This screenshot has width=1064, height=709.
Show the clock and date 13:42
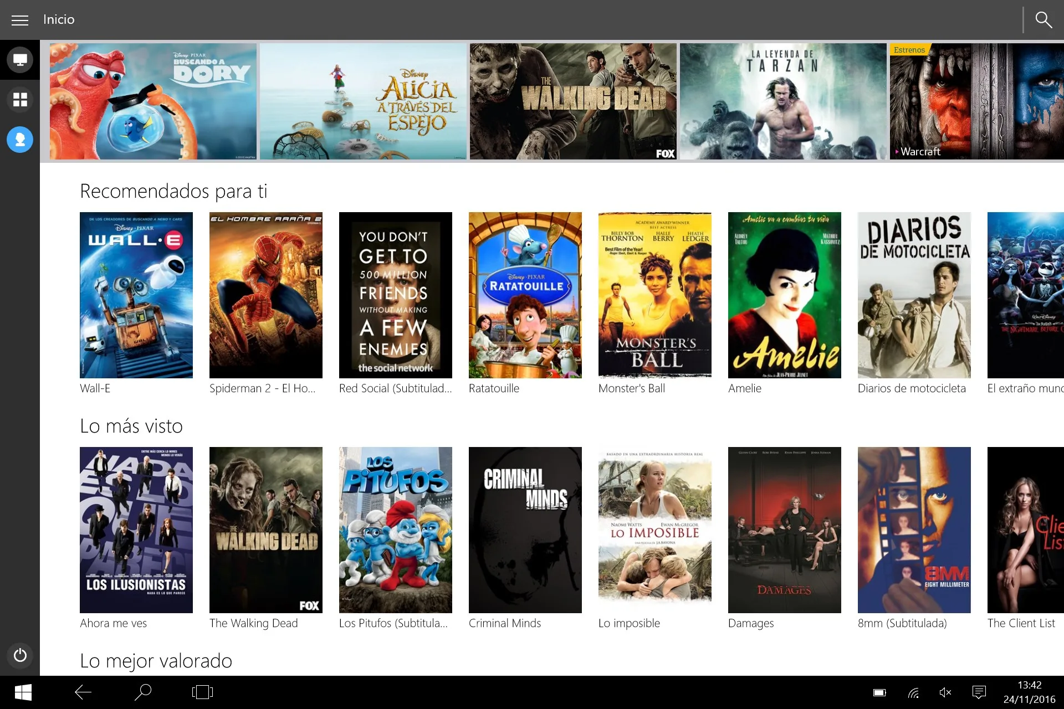1029,692
